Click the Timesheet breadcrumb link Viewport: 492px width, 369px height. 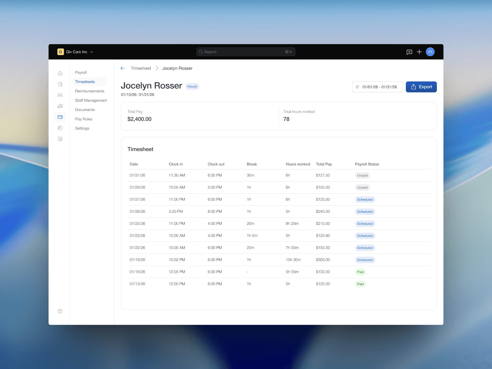[x=141, y=68]
